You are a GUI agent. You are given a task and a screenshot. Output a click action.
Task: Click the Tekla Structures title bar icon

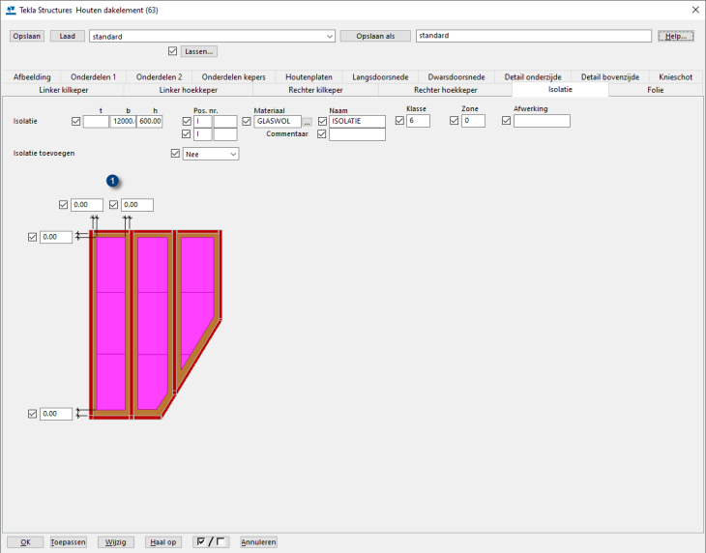click(11, 10)
